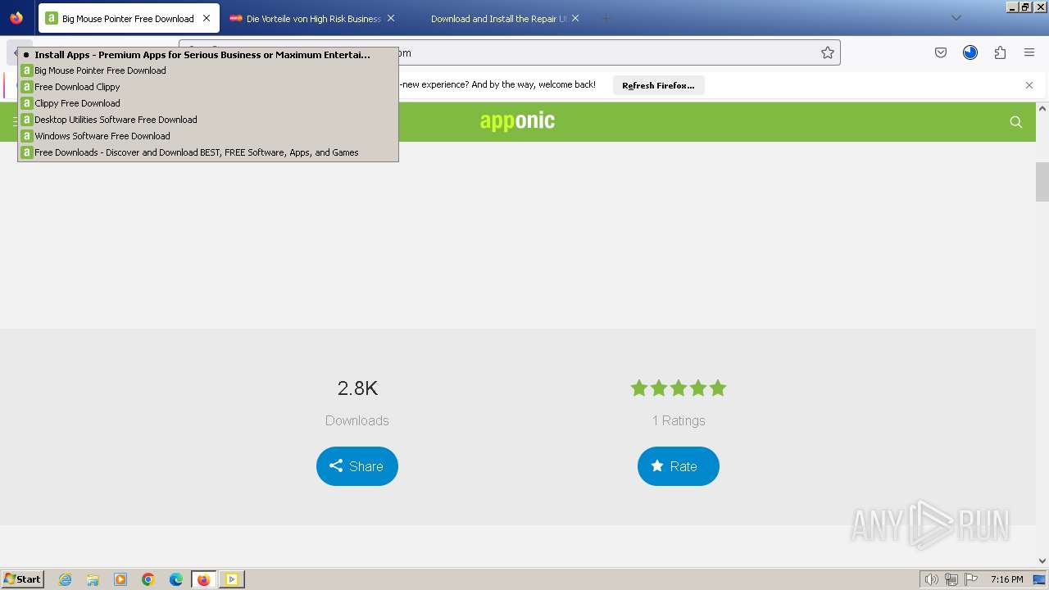Select Free Downloads - Discover and Download entry
The width and height of the screenshot is (1049, 590).
208,152
